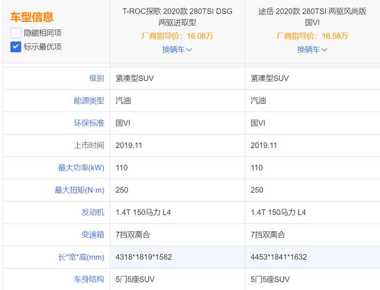Click the 变速箱 row label
This screenshot has height=290, width=380.
click(x=93, y=235)
